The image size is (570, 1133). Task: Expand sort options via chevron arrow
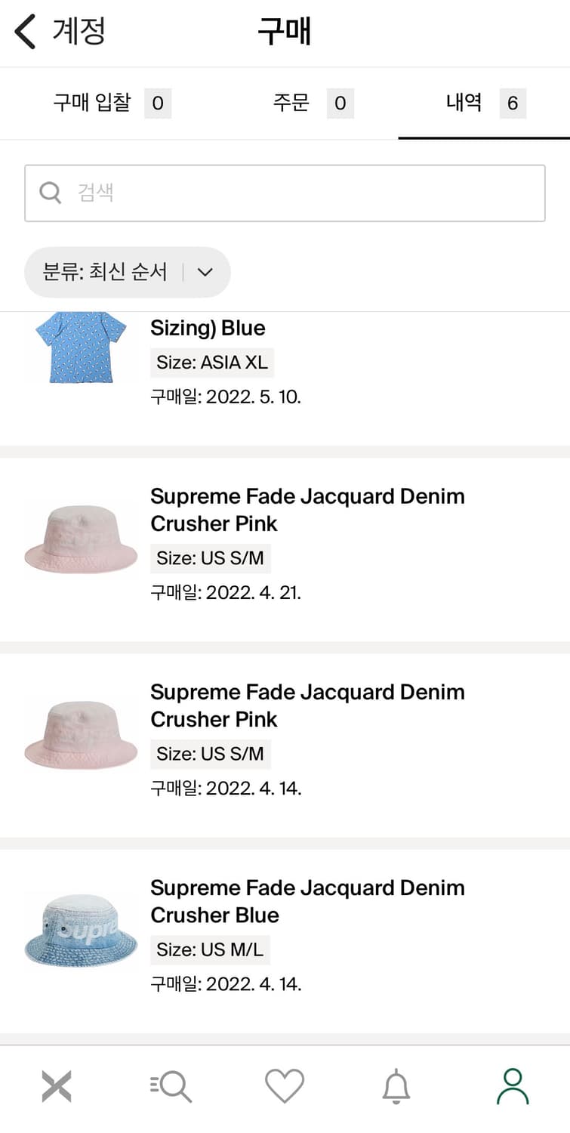205,272
